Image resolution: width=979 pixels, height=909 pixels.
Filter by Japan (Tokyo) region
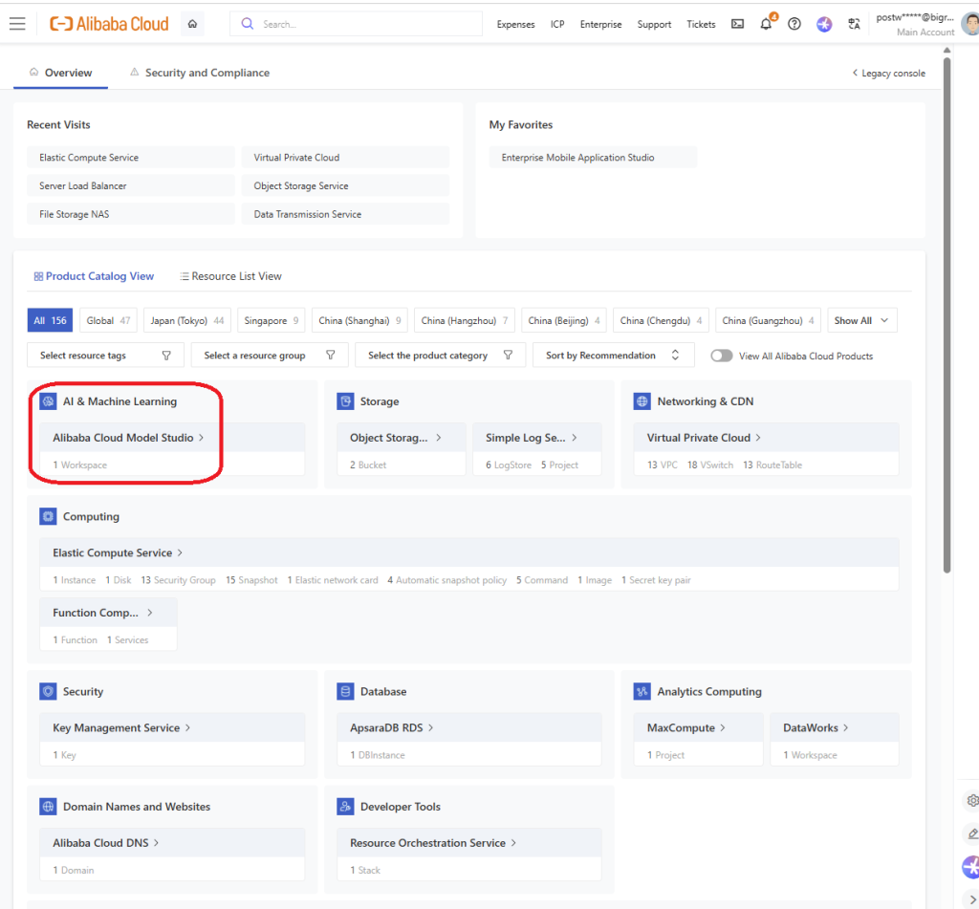click(x=186, y=320)
